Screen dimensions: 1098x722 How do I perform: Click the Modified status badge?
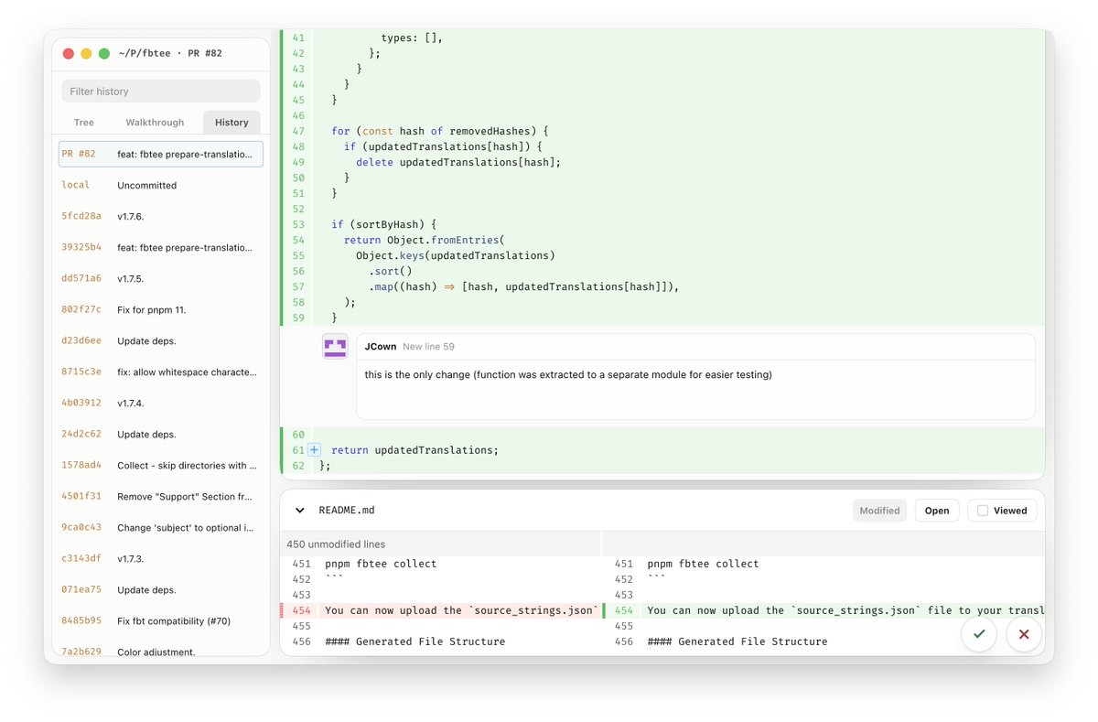click(879, 511)
